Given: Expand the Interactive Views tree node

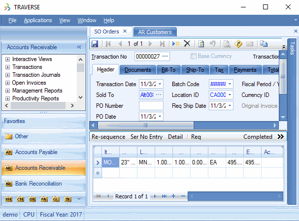Looking at the screenshot, I should [7, 60].
